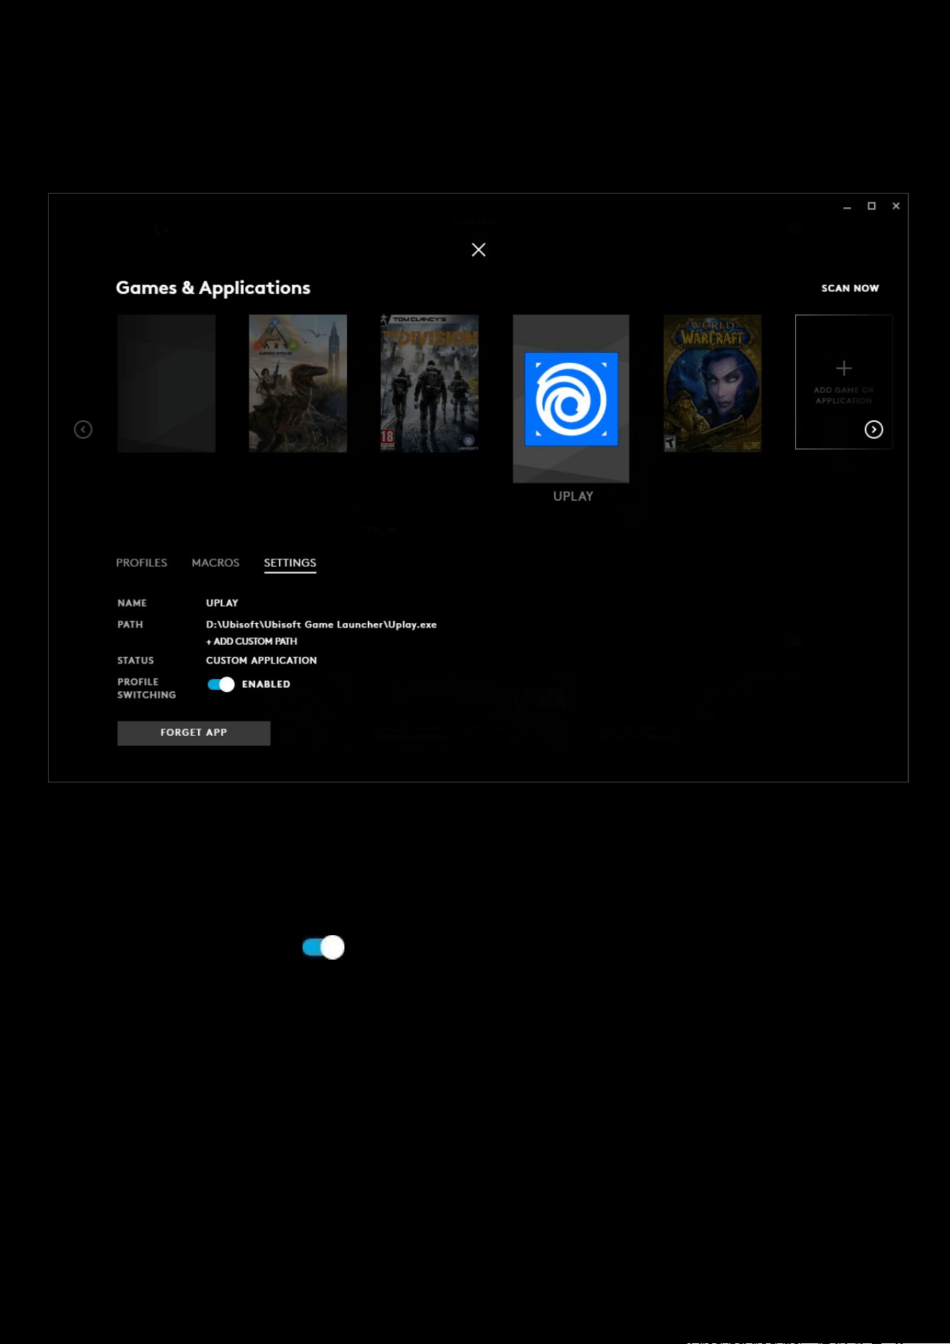950x1344 pixels.
Task: Add a new game or application
Action: click(x=843, y=382)
